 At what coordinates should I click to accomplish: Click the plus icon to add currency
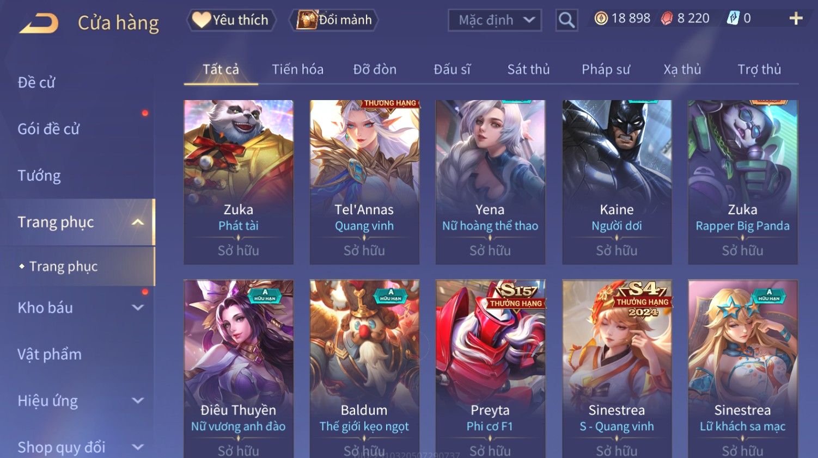point(796,18)
